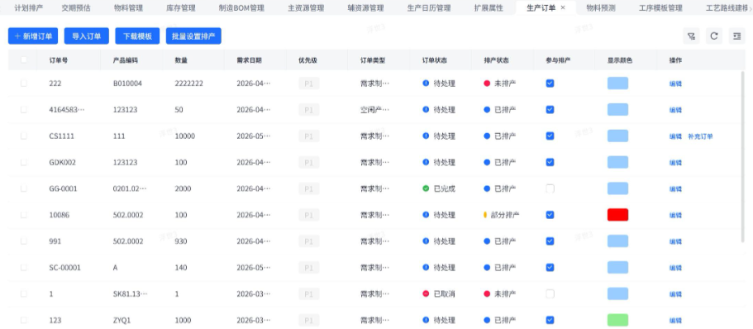
Task: Click the 批量设置排产 button
Action: tap(193, 36)
